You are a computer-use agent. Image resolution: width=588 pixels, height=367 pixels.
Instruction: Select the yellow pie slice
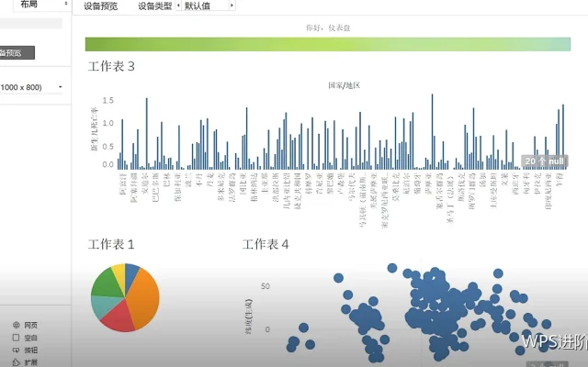(119, 273)
